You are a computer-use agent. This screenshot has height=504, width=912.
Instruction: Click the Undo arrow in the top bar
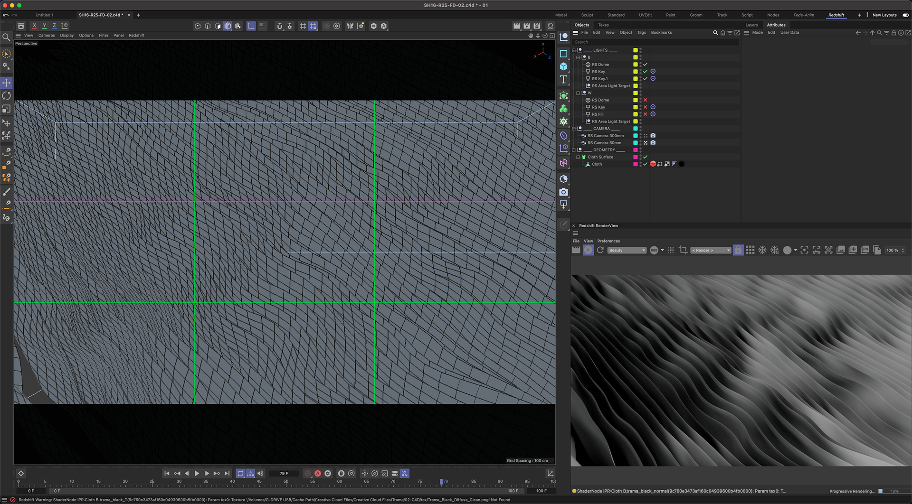click(x=6, y=15)
